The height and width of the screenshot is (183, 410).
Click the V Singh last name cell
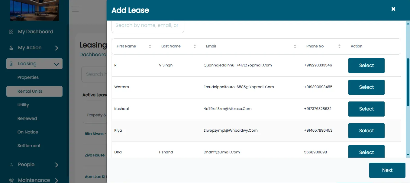166,65
